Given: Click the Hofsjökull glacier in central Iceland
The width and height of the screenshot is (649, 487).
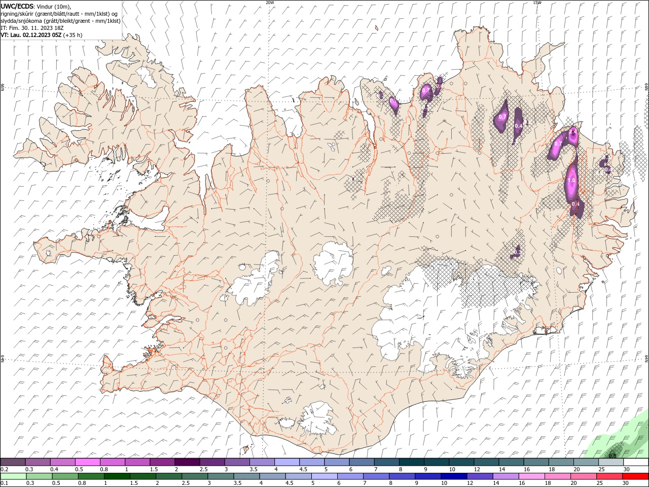Looking at the screenshot, I should (334, 263).
